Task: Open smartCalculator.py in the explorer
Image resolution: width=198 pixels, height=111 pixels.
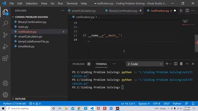Action: coord(30,37)
